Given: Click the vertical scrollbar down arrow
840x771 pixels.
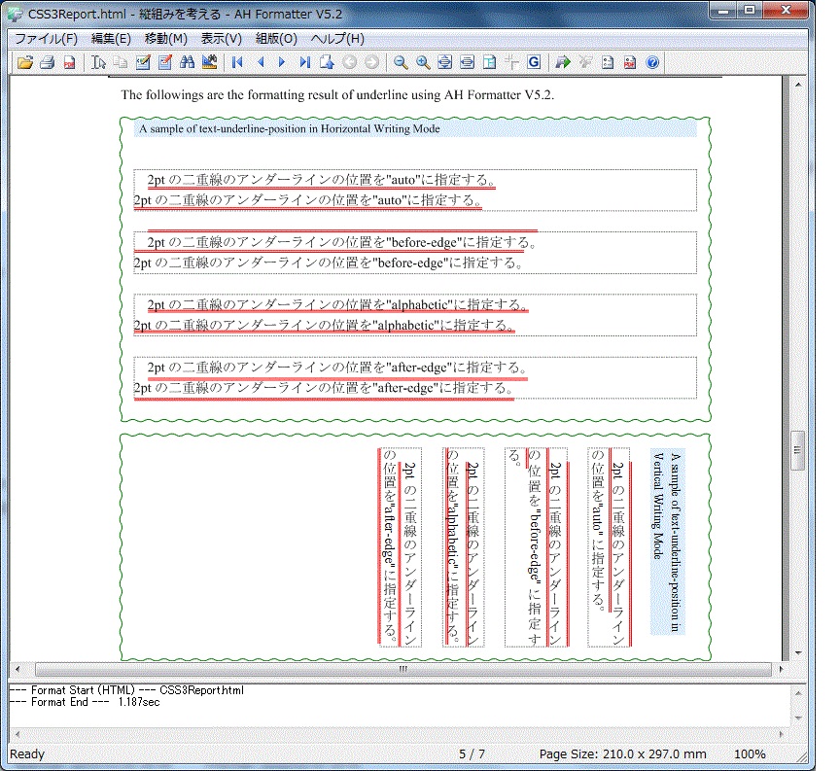Looking at the screenshot, I should click(x=798, y=654).
